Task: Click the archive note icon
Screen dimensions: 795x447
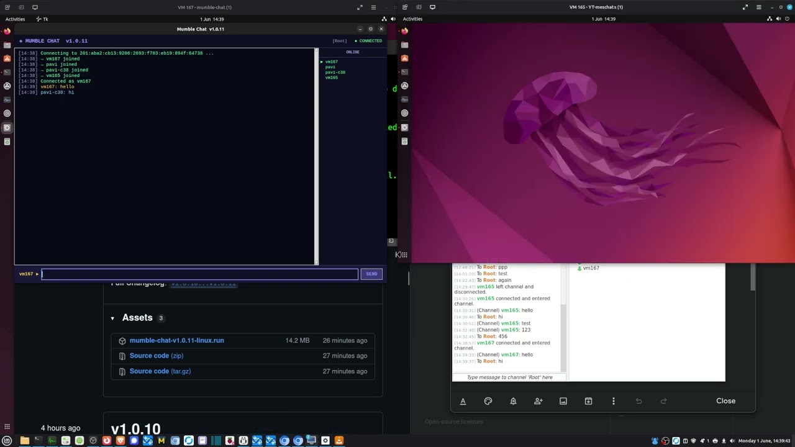Action: 588,401
